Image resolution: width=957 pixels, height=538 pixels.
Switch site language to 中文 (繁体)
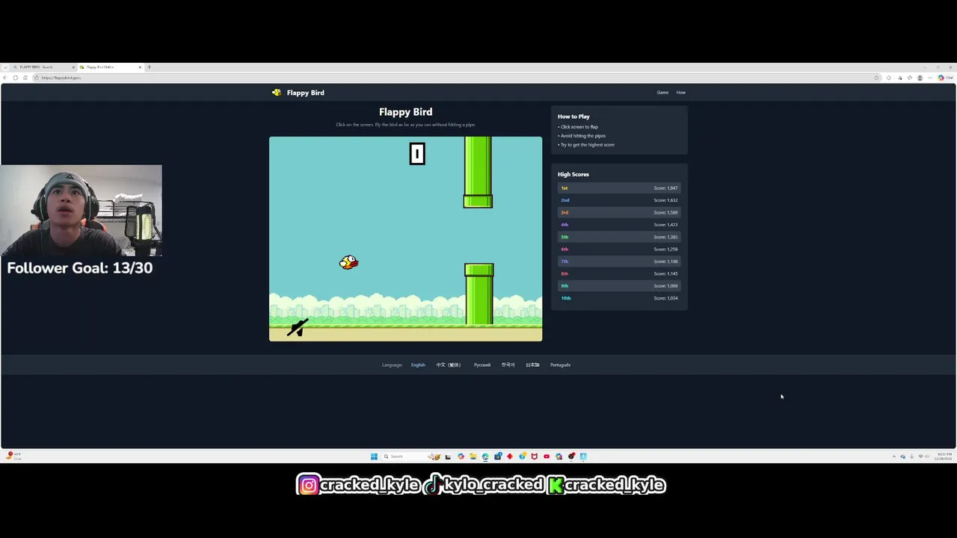[449, 365]
